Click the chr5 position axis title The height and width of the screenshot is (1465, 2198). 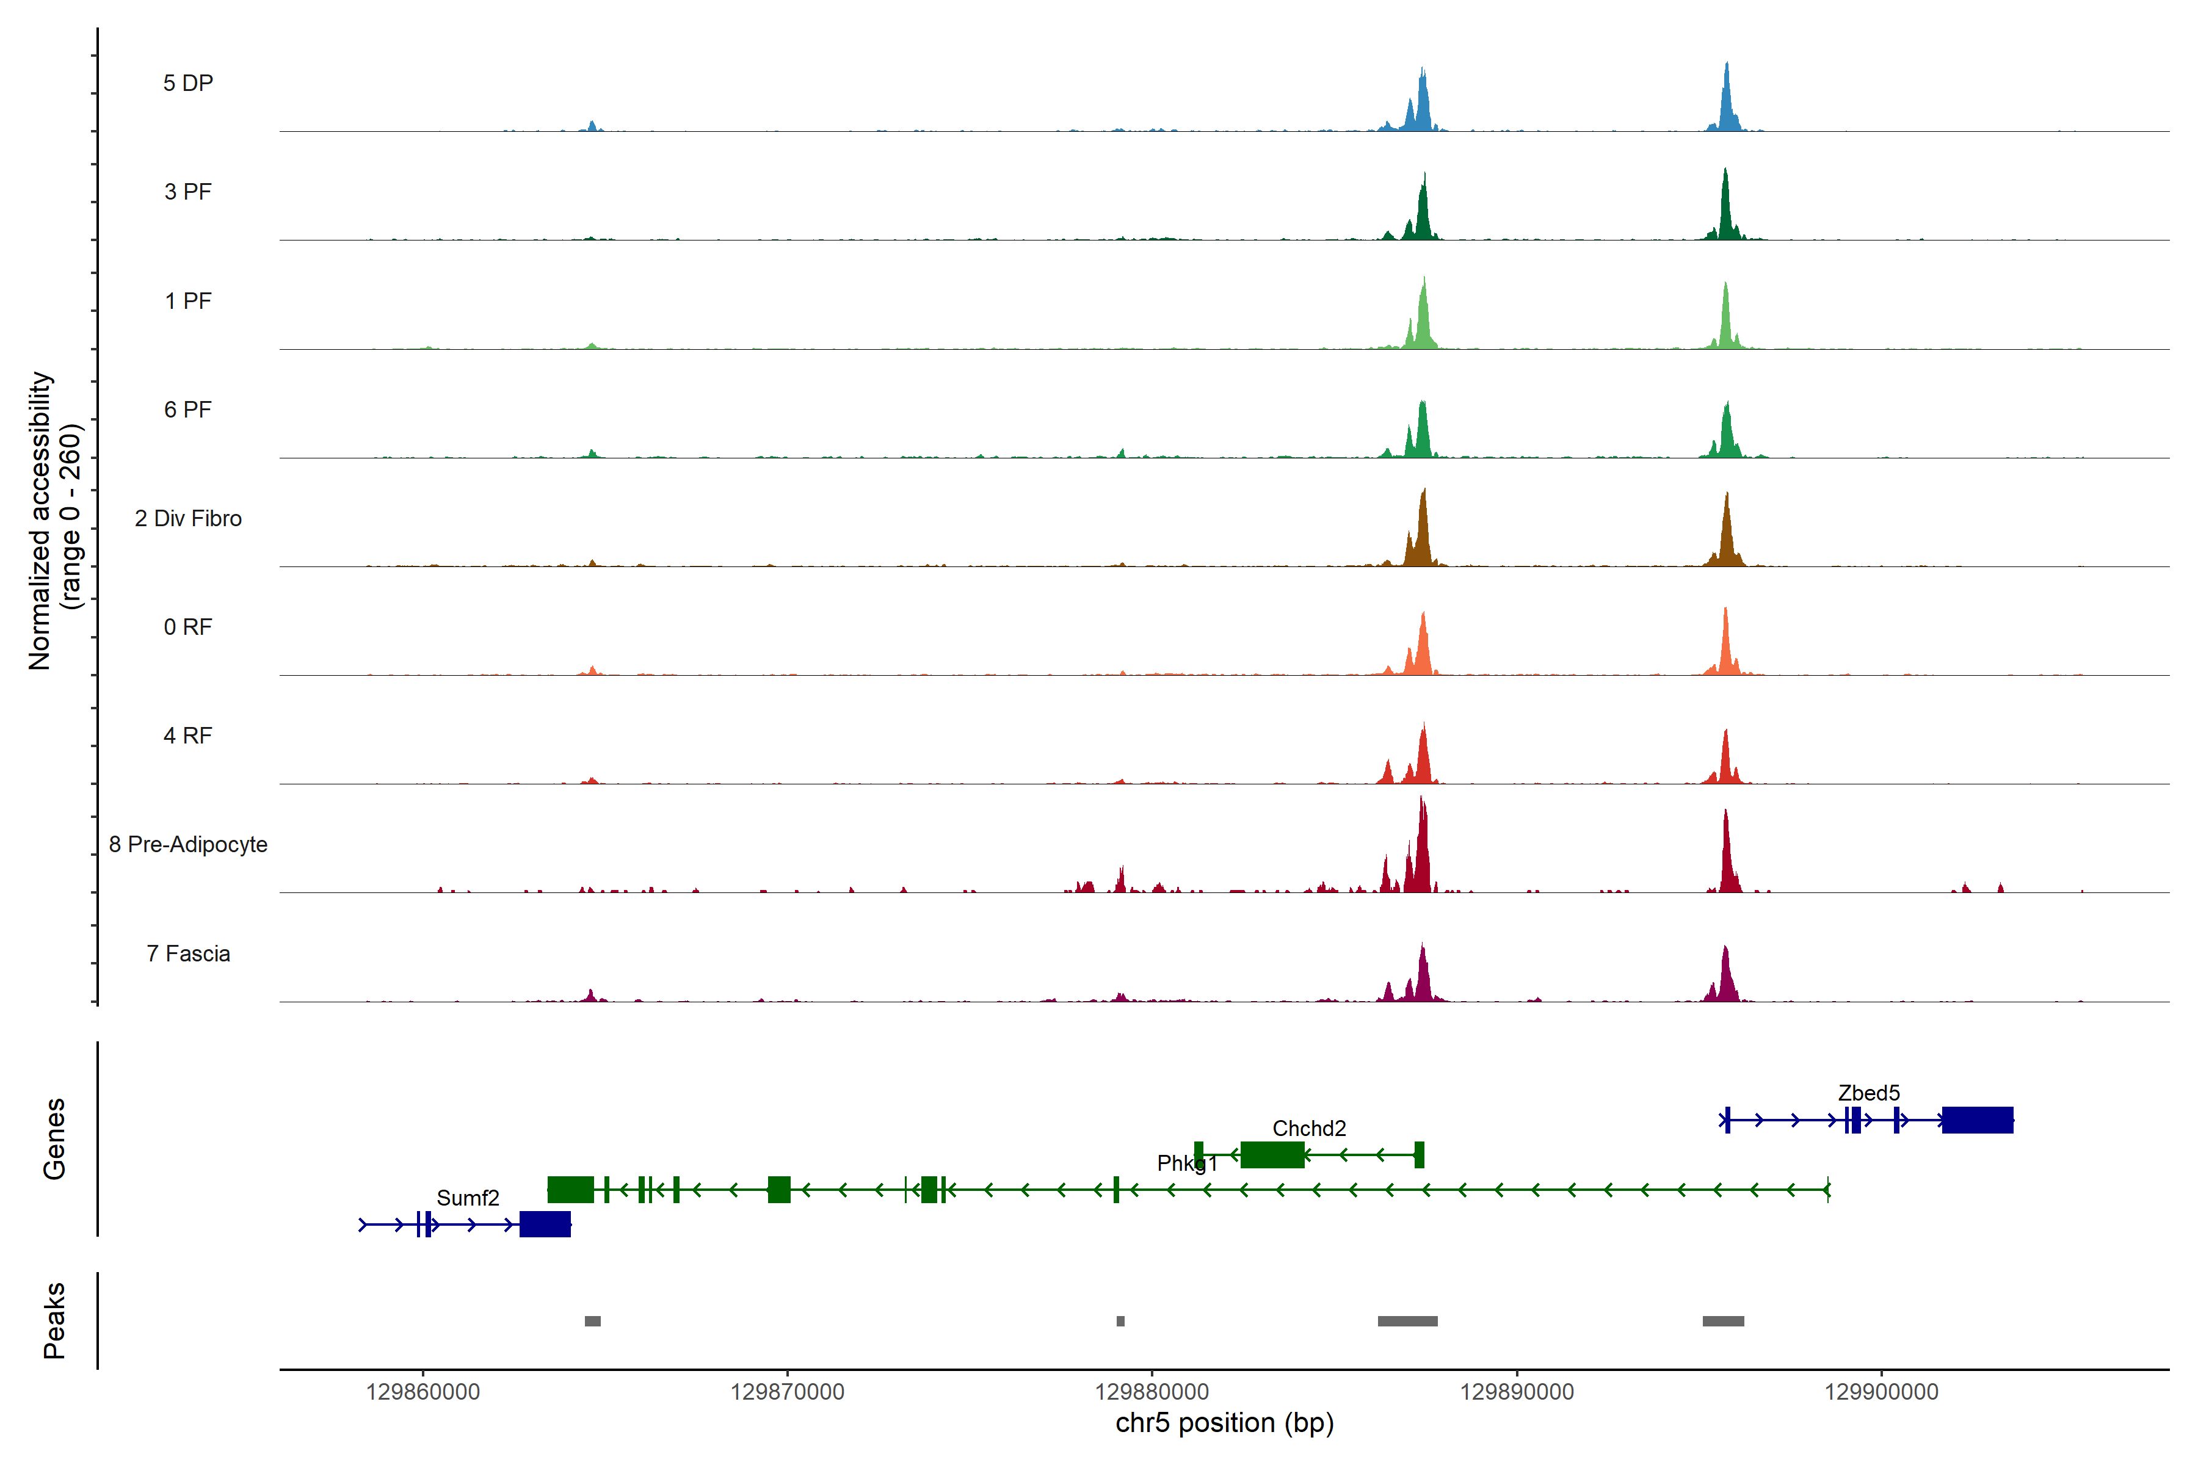1224,1423
